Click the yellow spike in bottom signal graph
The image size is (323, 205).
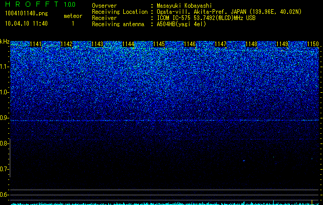(312, 202)
